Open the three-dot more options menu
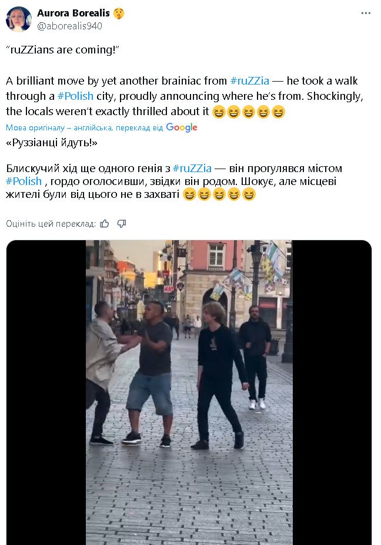Image resolution: width=381 pixels, height=545 pixels. click(366, 13)
